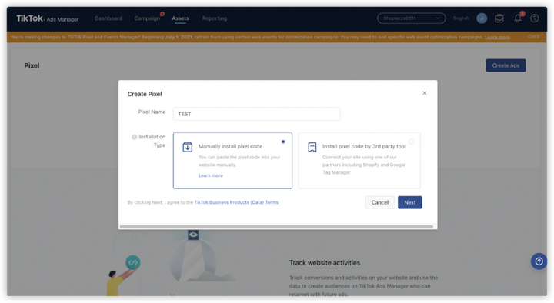Click the Pixel Name input field
The height and width of the screenshot is (303, 554).
point(256,114)
